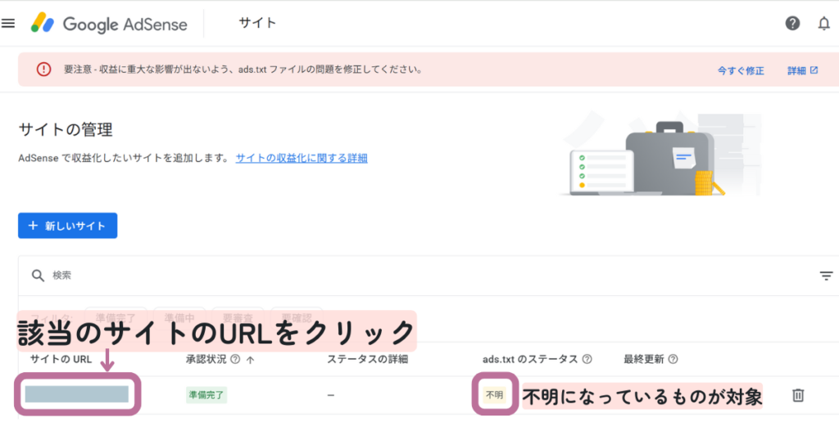Image resolution: width=839 pixels, height=440 pixels.
Task: Click the blurred site URL in table
Action: pyautogui.click(x=76, y=394)
